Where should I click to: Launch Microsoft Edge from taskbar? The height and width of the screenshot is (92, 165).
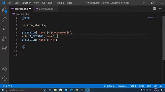click(x=71, y=90)
